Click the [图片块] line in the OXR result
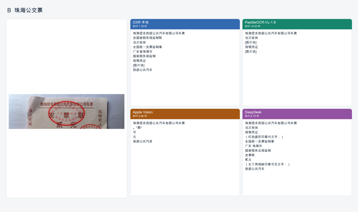 click(x=139, y=65)
